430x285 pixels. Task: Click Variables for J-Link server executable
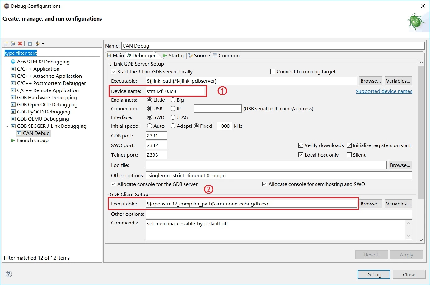[398, 81]
